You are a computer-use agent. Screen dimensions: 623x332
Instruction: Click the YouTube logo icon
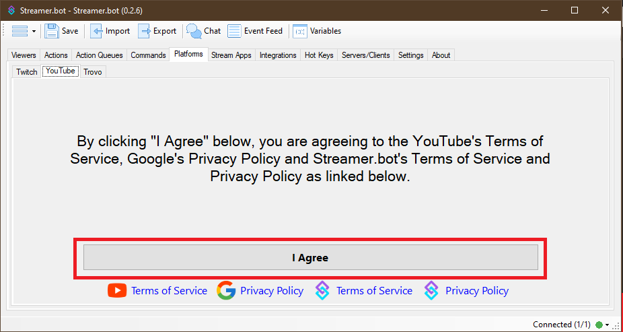tap(117, 291)
